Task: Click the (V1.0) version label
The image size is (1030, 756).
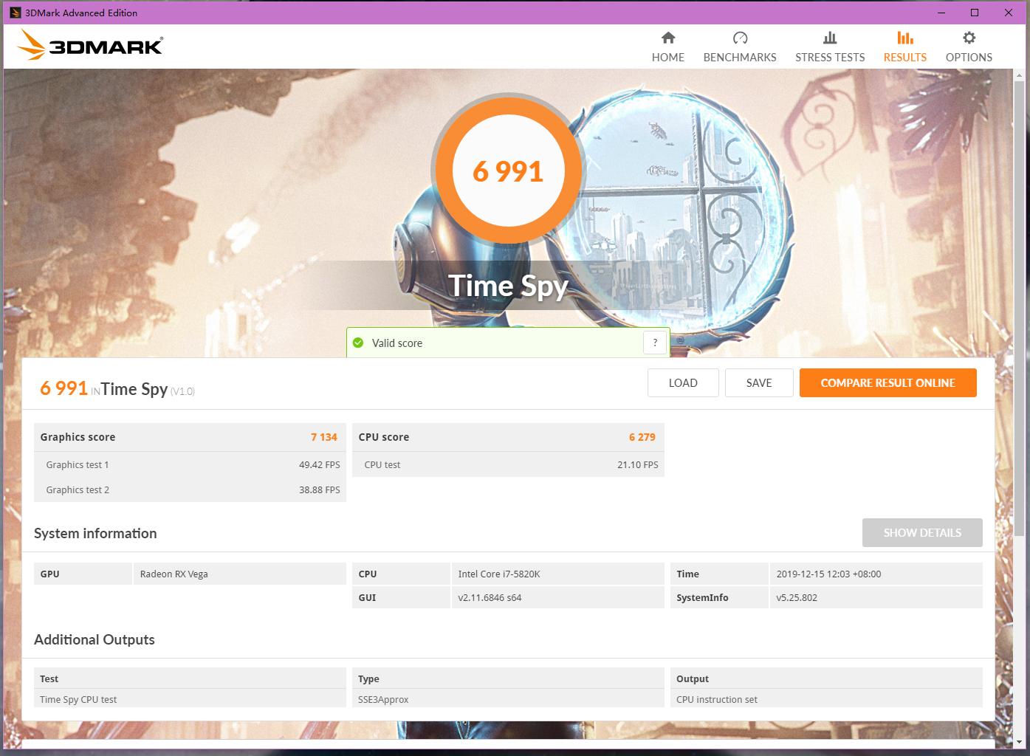Action: coord(182,391)
